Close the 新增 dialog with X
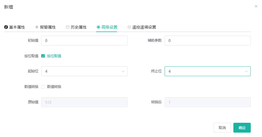The height and width of the screenshot is (137, 262). click(256, 6)
